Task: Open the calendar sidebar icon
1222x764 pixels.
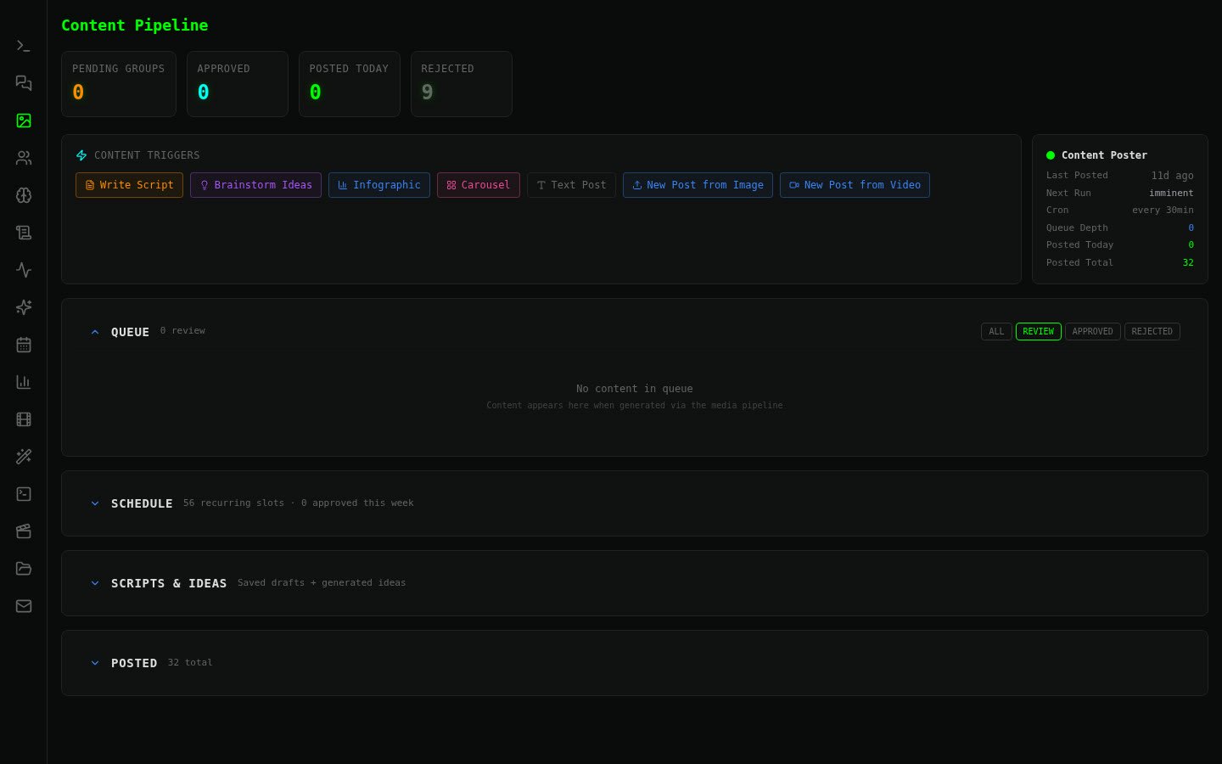Action: click(24, 345)
